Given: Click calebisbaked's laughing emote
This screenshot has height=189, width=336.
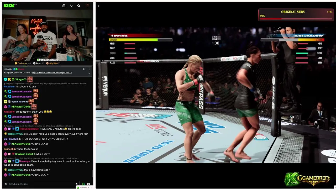Looking at the screenshot, I should pos(31,102).
